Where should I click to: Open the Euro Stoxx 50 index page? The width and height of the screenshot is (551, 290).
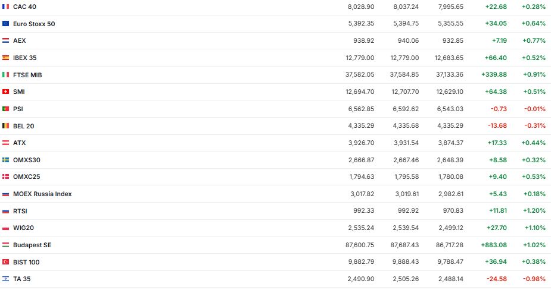pyautogui.click(x=34, y=24)
